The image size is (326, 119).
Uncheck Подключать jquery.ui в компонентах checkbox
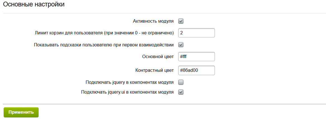[x=181, y=92]
